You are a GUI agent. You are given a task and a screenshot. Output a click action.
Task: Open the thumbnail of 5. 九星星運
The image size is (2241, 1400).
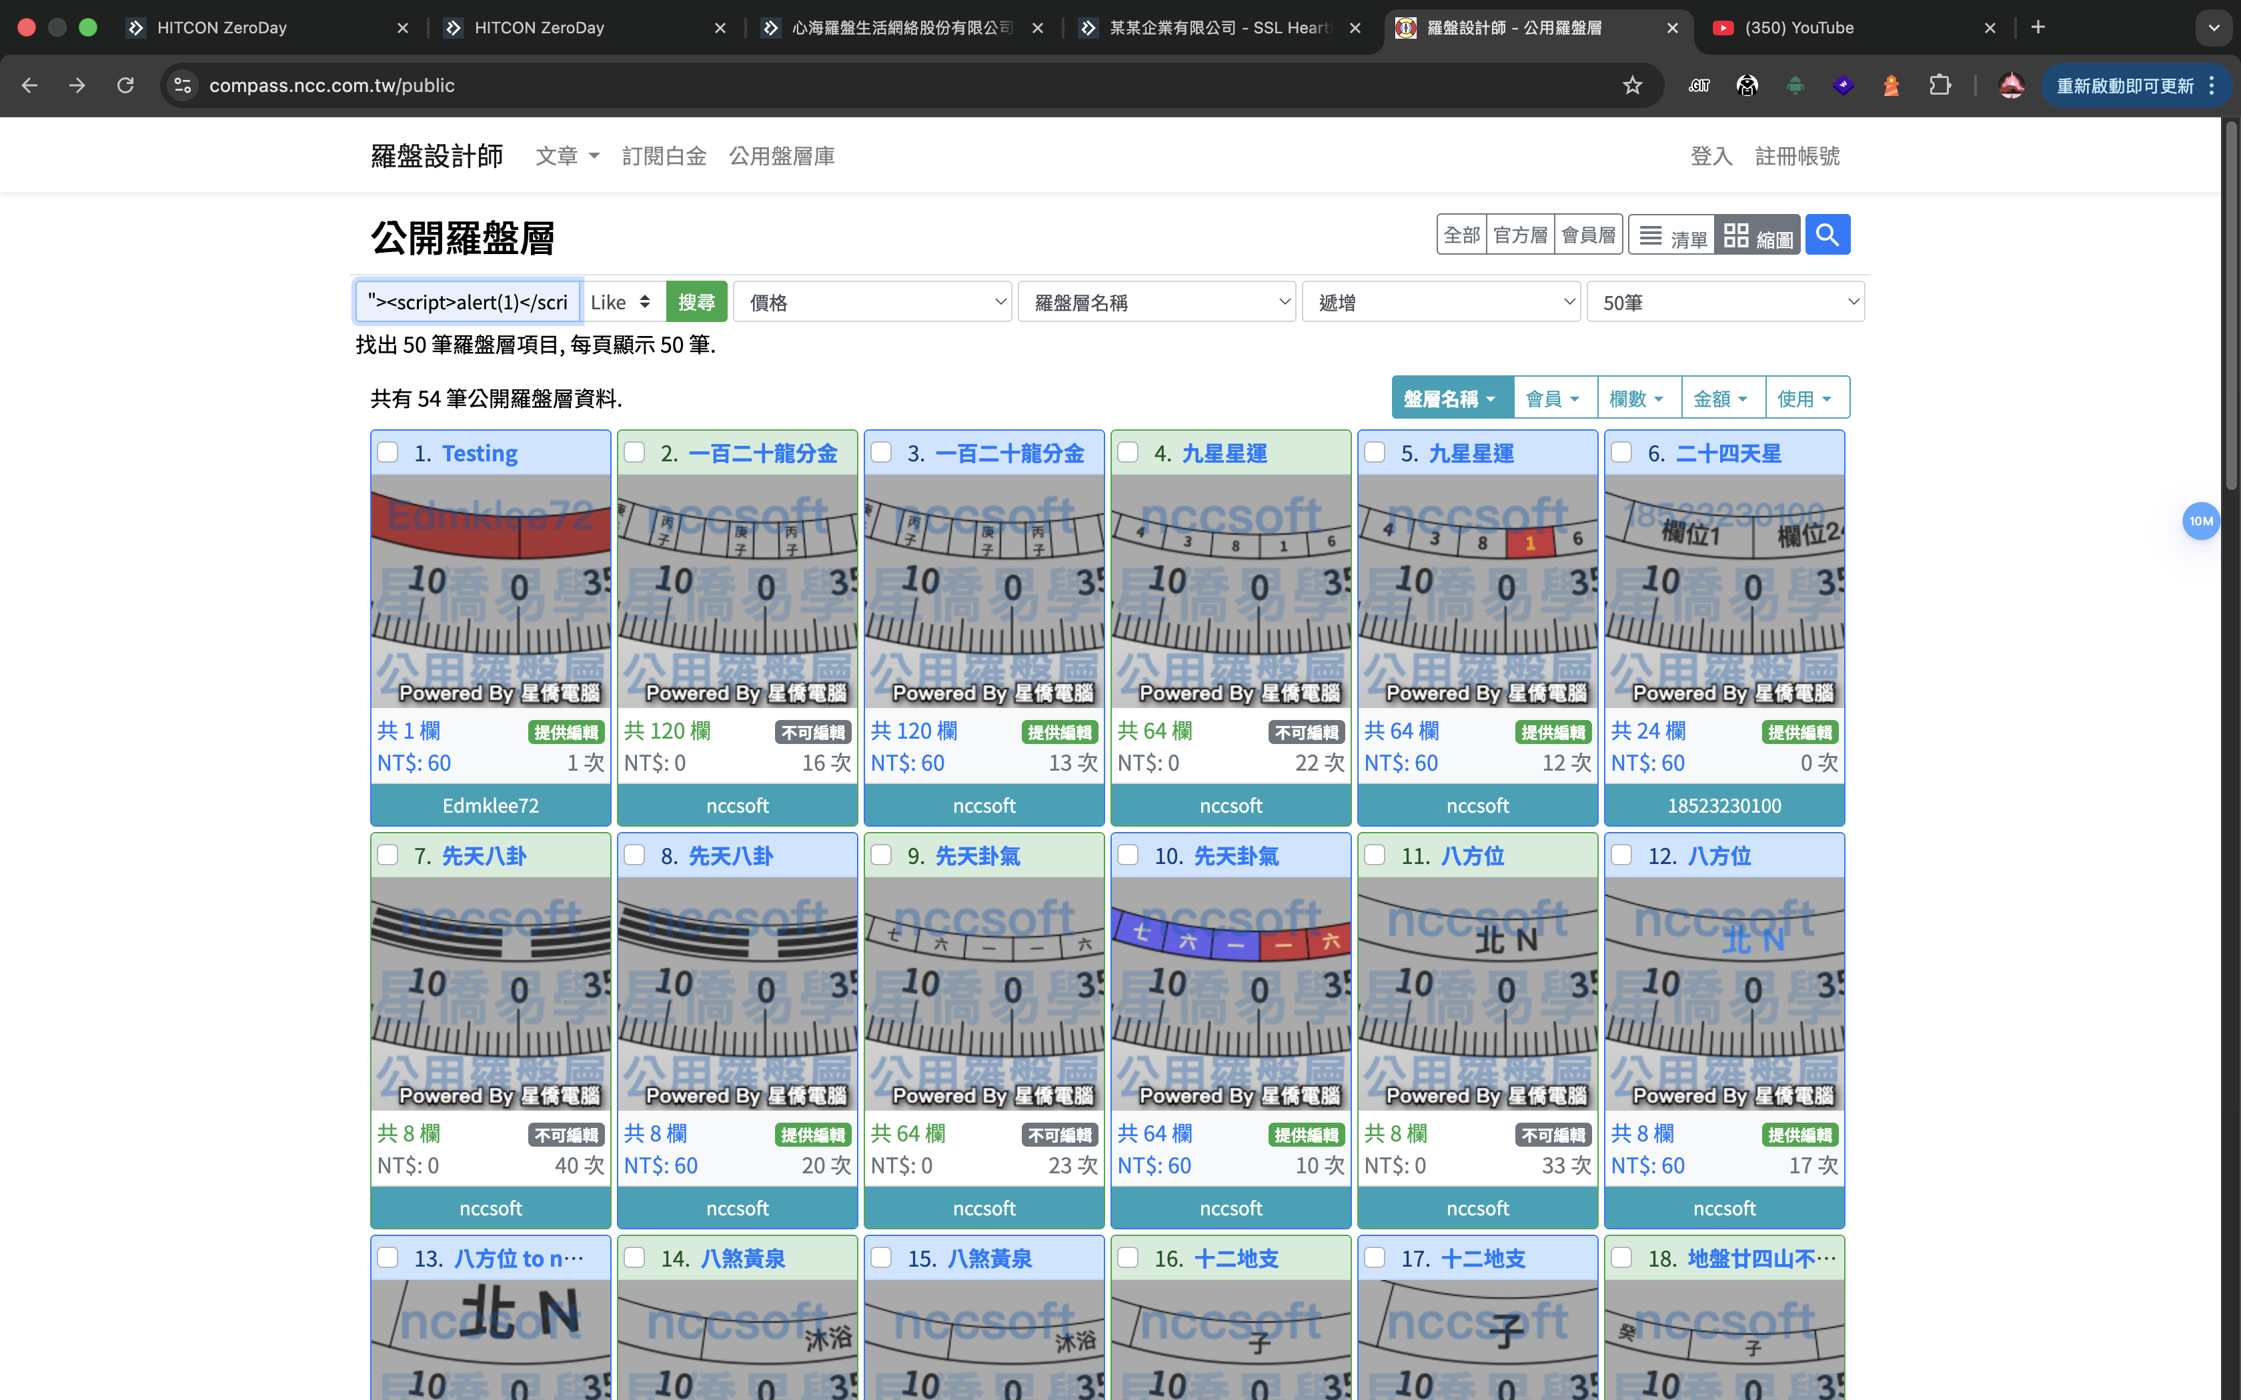(x=1477, y=592)
